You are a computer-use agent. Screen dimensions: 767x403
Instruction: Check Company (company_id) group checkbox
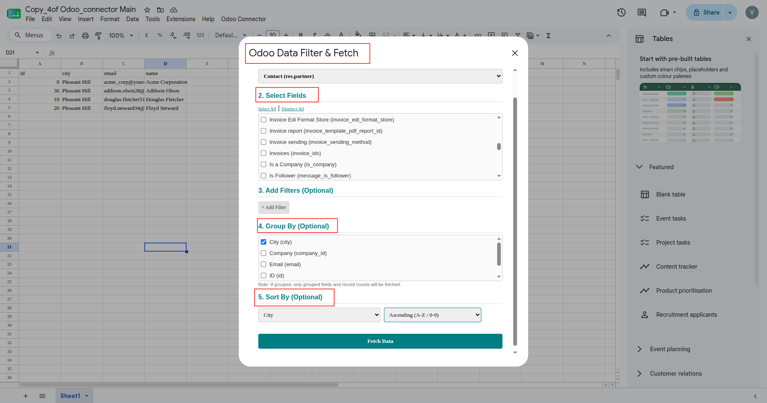click(x=263, y=253)
